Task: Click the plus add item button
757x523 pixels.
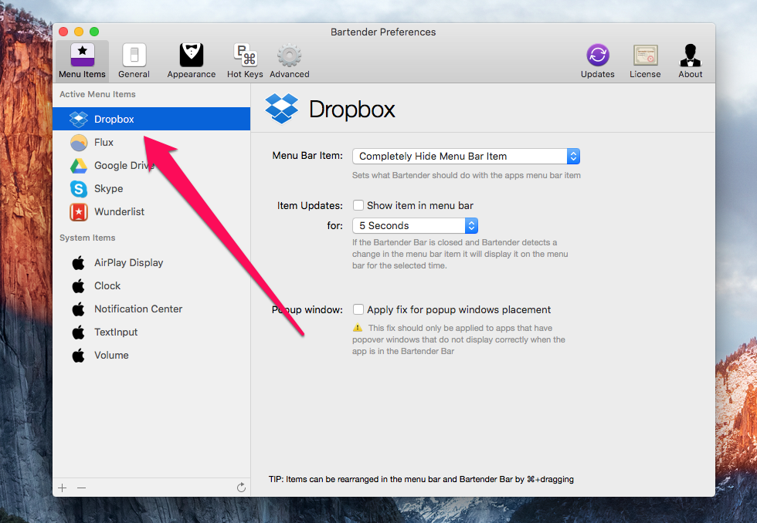Action: point(63,488)
